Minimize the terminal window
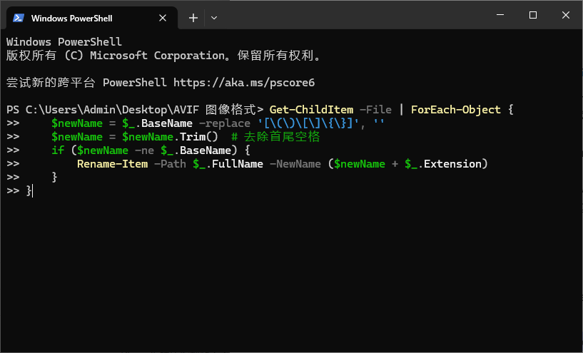The width and height of the screenshot is (583, 353). tap(500, 15)
